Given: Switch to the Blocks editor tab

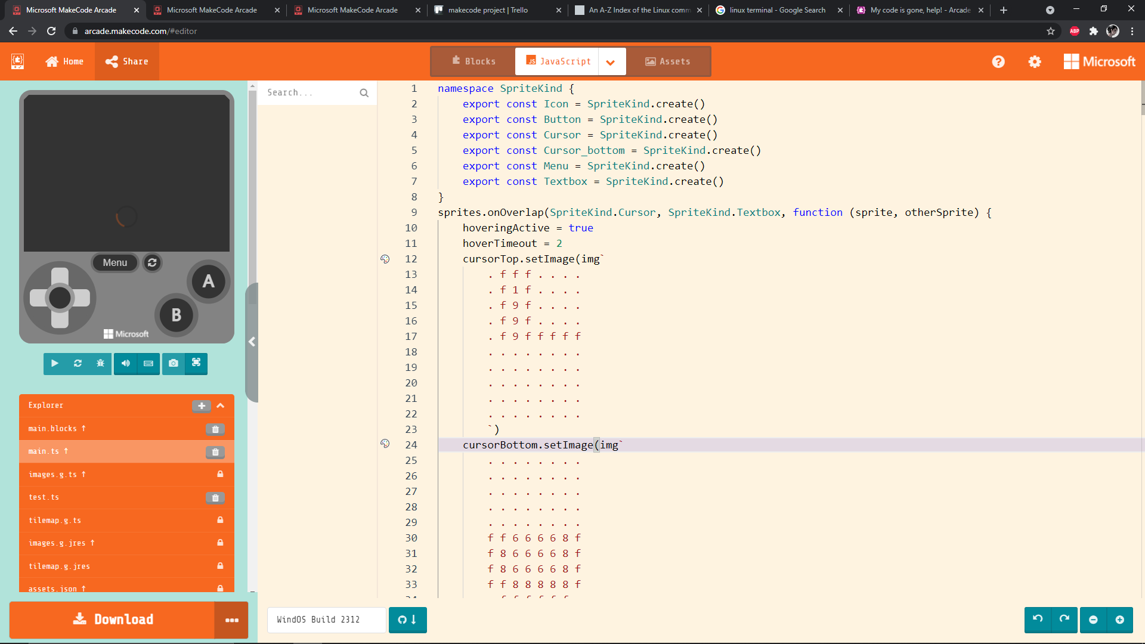Looking at the screenshot, I should click(x=474, y=61).
